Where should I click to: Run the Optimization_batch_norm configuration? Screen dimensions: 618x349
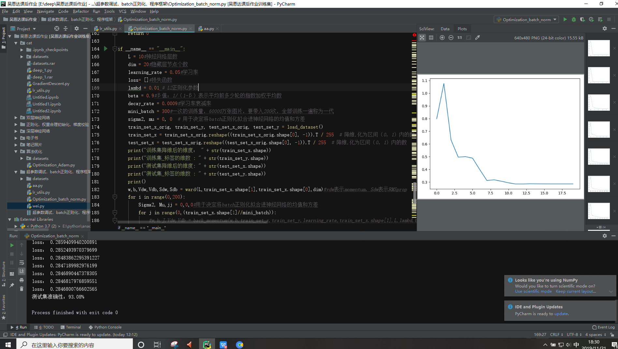coord(565,20)
